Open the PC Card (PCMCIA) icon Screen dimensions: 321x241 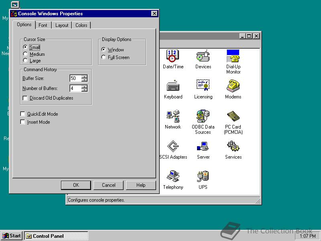click(x=233, y=116)
